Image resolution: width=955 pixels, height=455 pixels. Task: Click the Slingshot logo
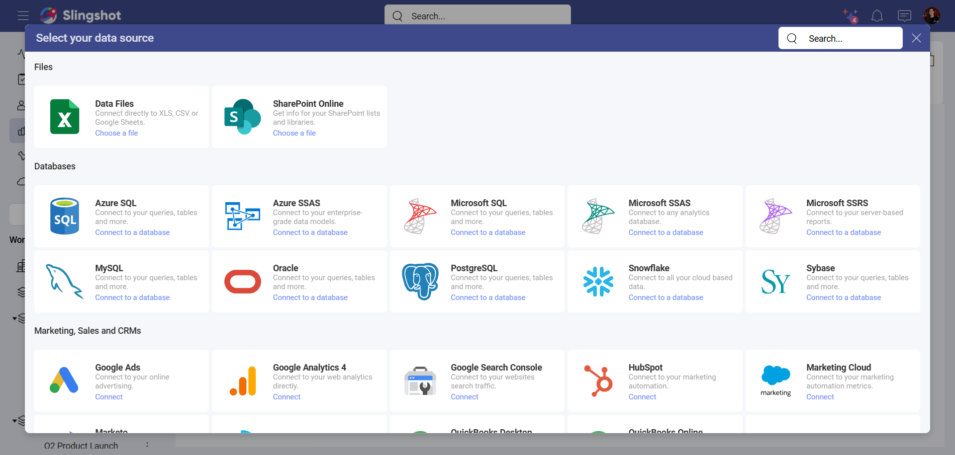pyautogui.click(x=81, y=15)
